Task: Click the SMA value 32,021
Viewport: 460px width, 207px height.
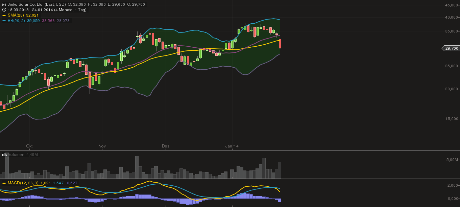Action: (x=32, y=15)
